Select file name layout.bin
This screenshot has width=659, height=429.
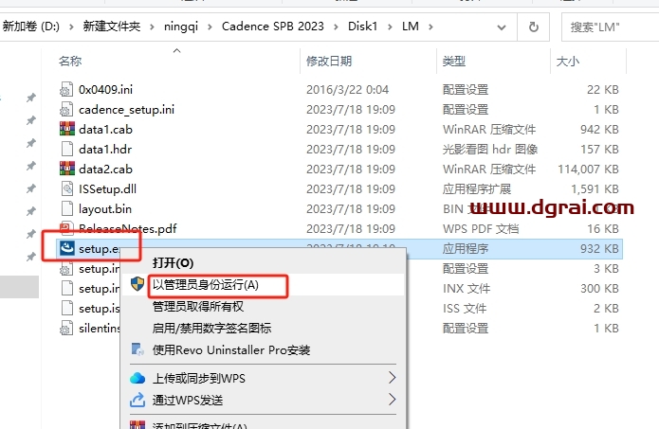pyautogui.click(x=105, y=209)
